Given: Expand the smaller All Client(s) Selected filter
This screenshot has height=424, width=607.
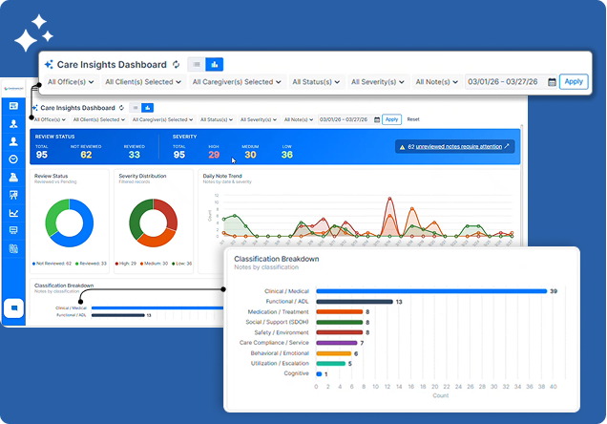Looking at the screenshot, I should (99, 119).
